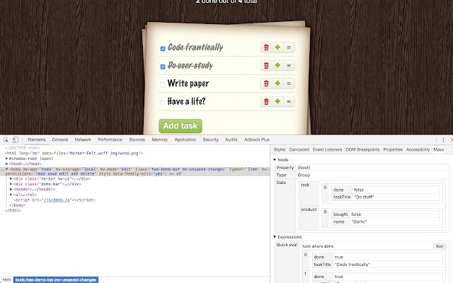
Task: Click drag handle icon in 'Do user study' row
Action: coord(289,66)
